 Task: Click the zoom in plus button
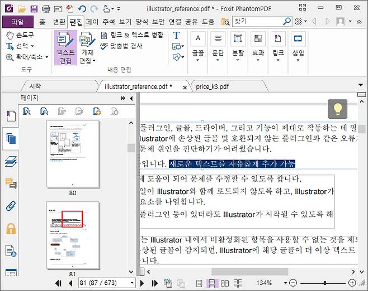pos(352,283)
